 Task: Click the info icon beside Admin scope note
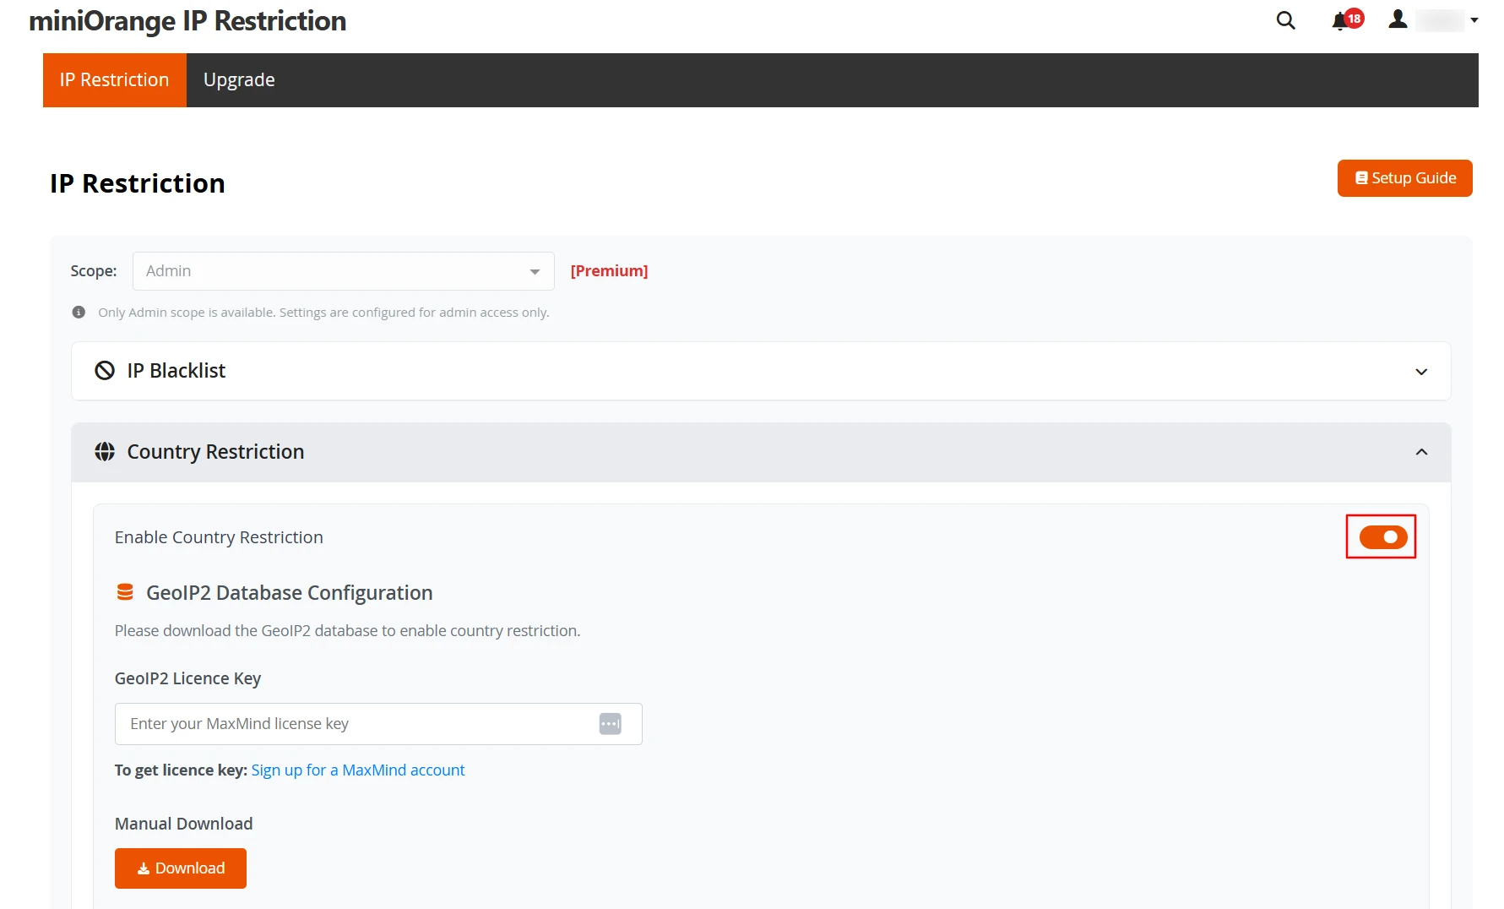79,313
